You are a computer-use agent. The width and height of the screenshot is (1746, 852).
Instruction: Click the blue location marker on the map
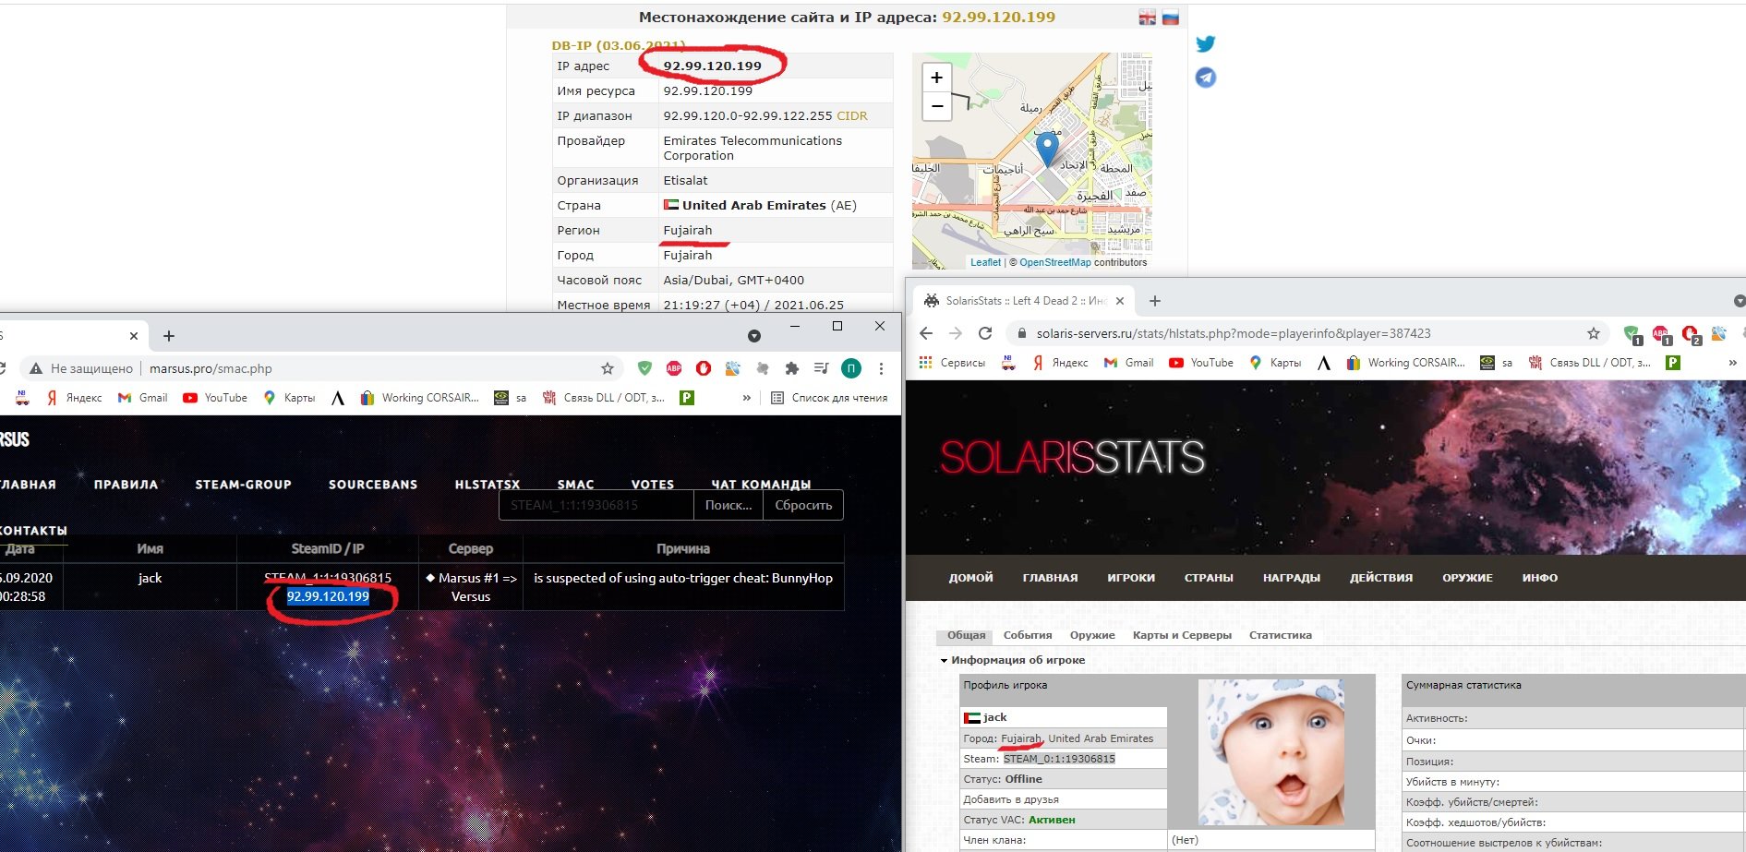coord(1047,149)
